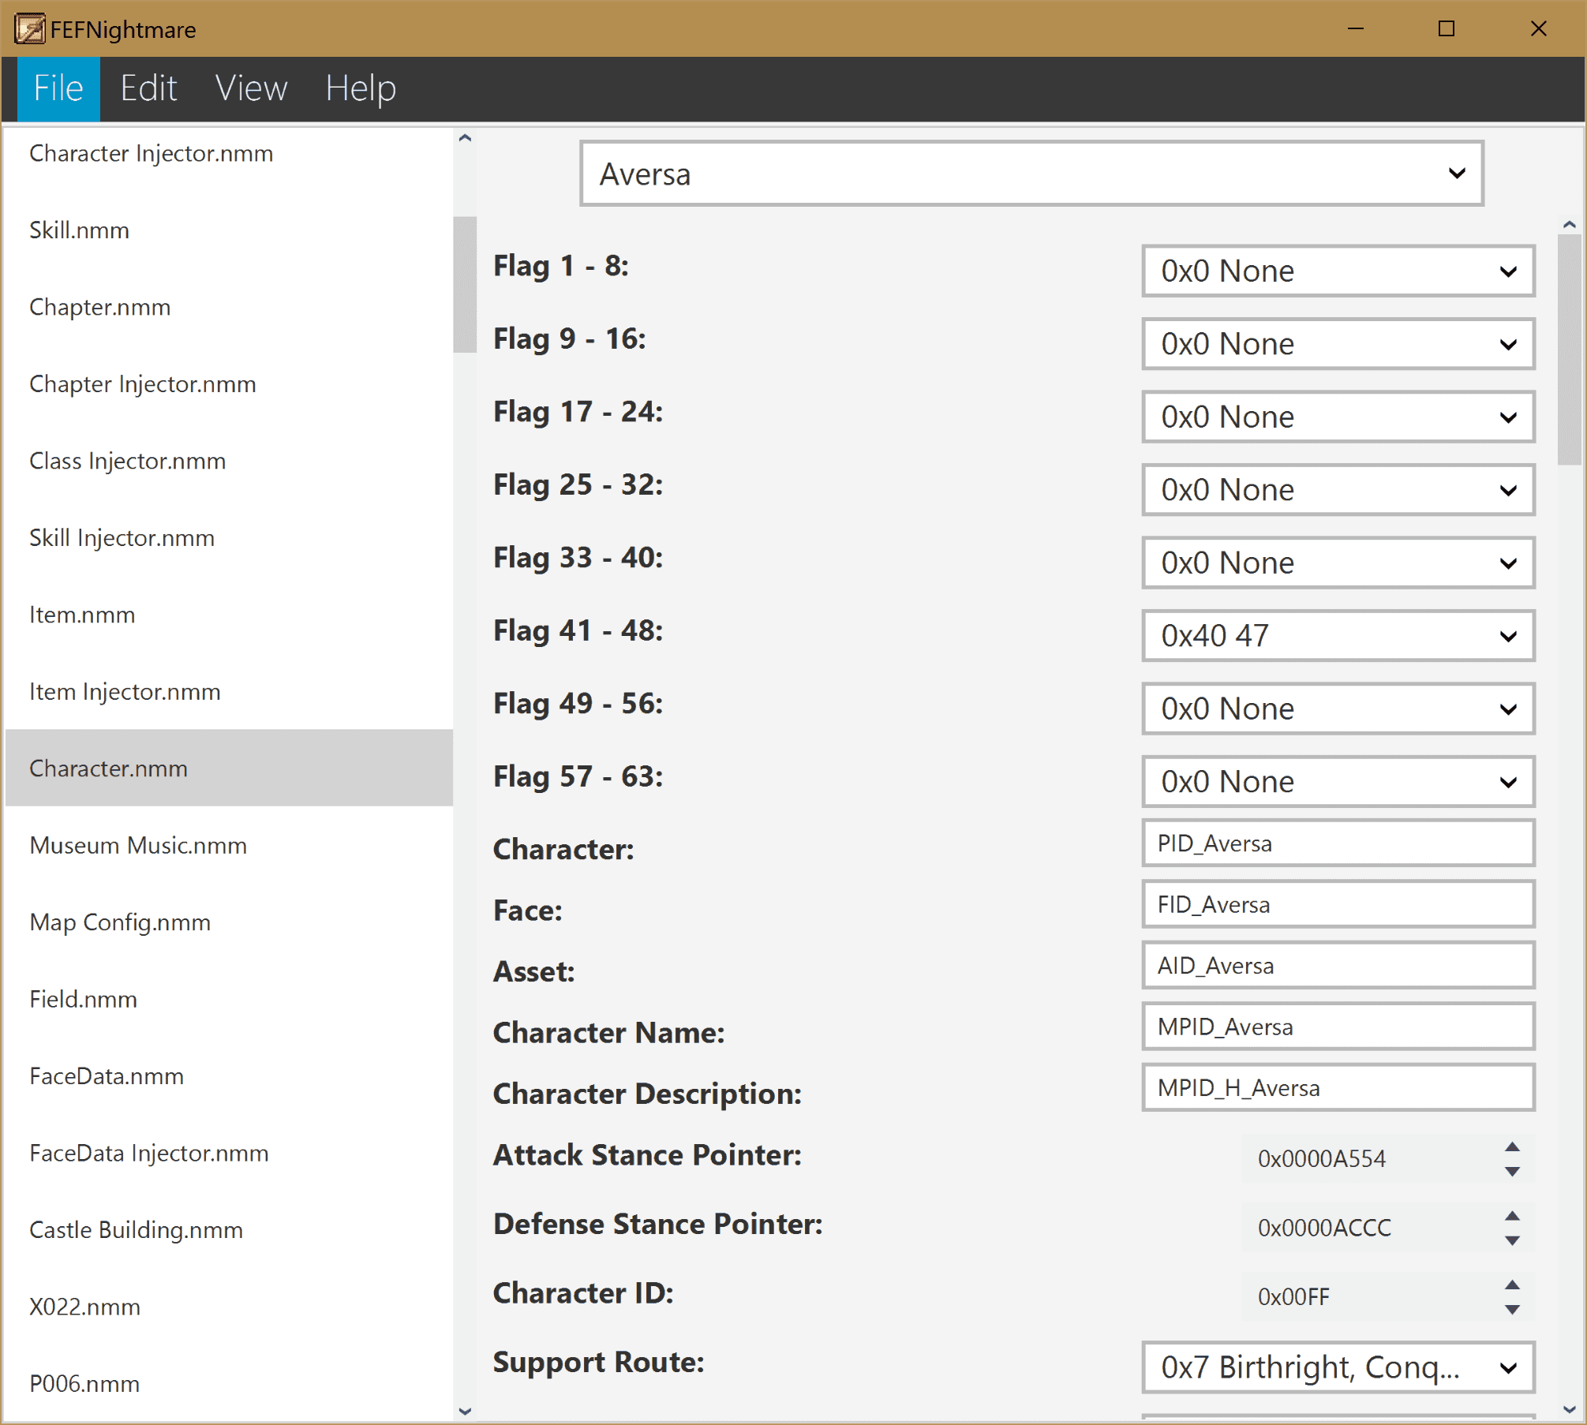Screen dimensions: 1587x1425
Task: Increment the Defense Stance Pointer up arrow
Action: click(x=1512, y=1215)
